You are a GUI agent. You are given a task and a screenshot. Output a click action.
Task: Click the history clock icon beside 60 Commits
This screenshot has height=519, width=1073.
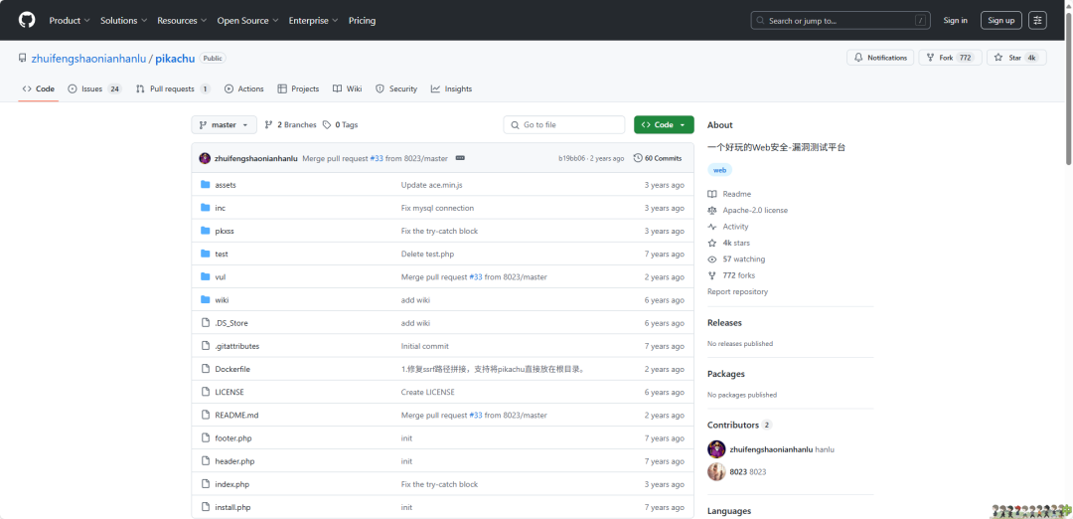(x=638, y=158)
